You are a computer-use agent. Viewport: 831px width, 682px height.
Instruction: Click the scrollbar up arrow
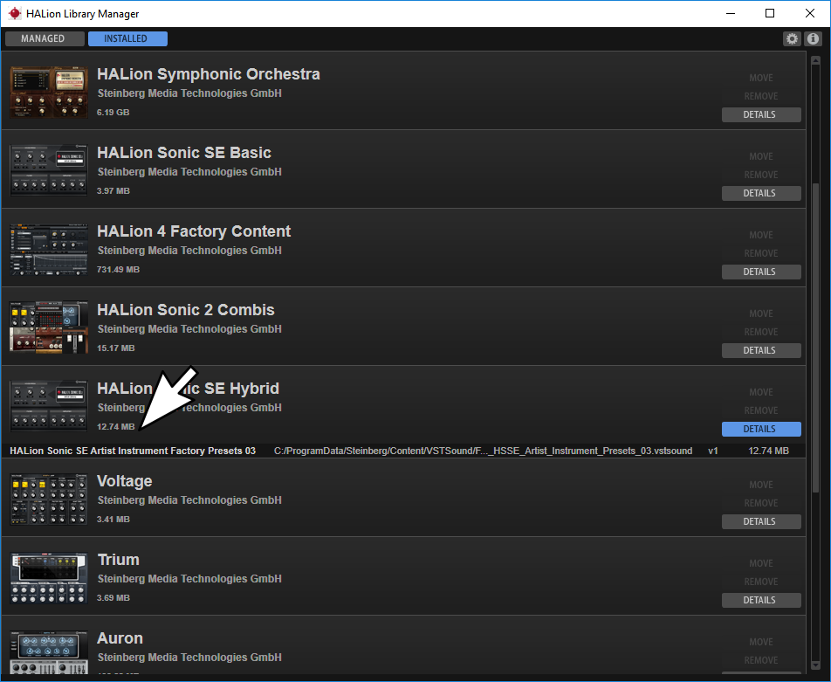click(x=815, y=60)
